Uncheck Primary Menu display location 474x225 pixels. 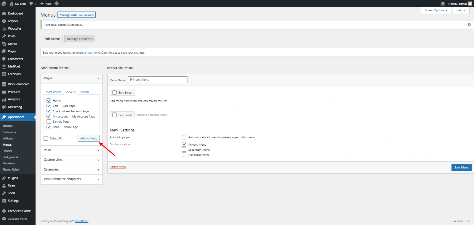[184, 144]
